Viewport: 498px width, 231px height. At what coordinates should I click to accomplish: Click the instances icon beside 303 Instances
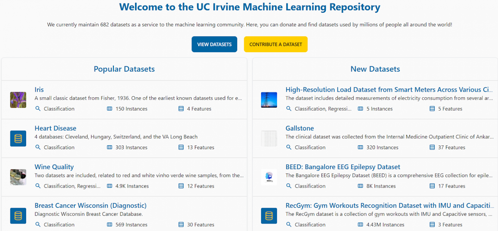click(109, 147)
